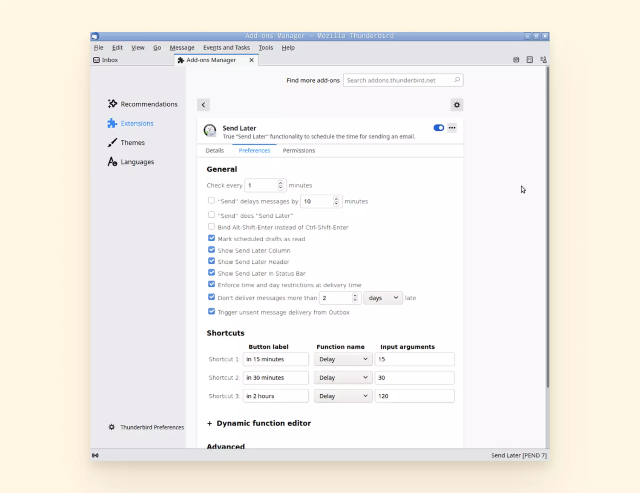This screenshot has width=640, height=493.
Task: Select the Preferences tab
Action: [x=254, y=151]
